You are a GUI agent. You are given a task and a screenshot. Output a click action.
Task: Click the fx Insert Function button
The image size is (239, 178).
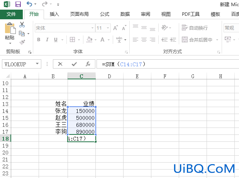(x=88, y=64)
